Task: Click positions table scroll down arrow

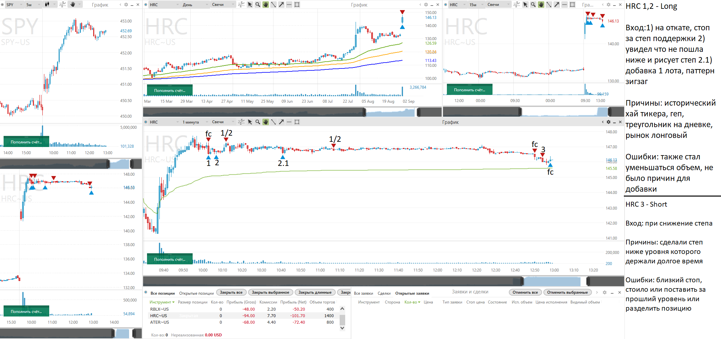Action: [342, 328]
